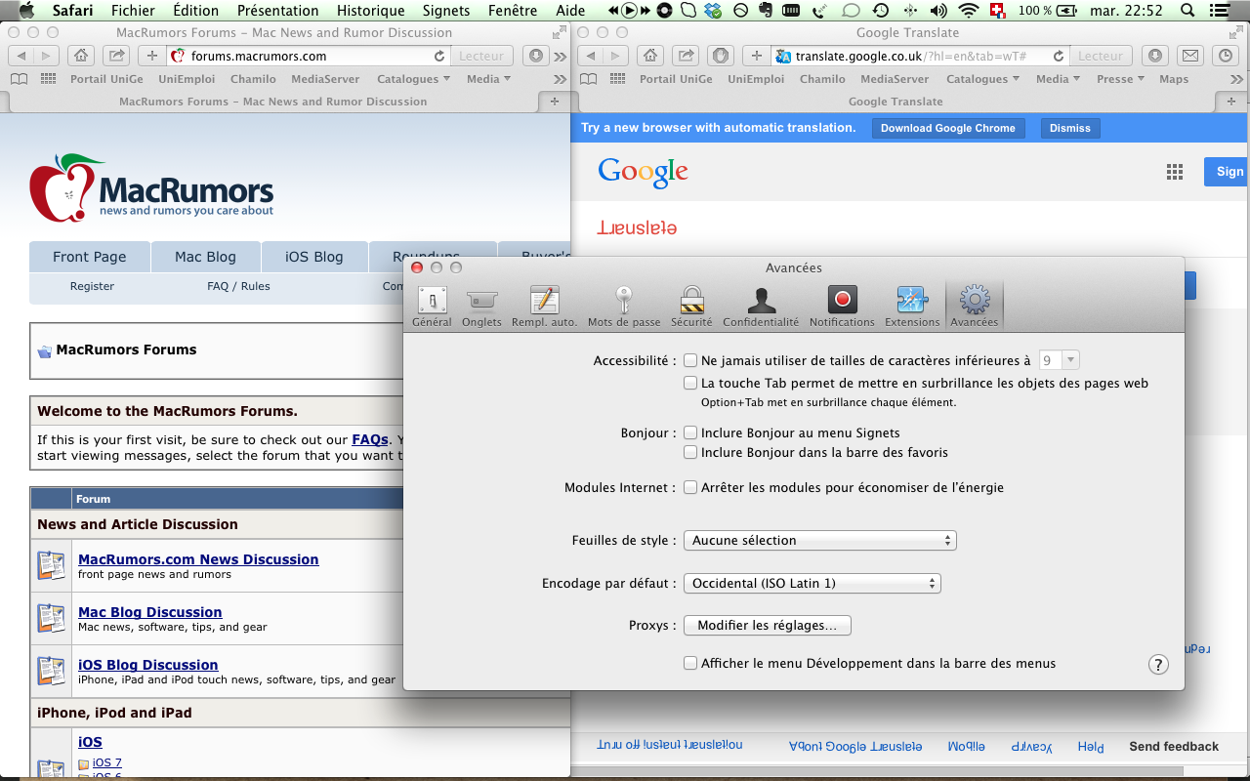
Task: Open the Édition menu
Action: [x=195, y=11]
